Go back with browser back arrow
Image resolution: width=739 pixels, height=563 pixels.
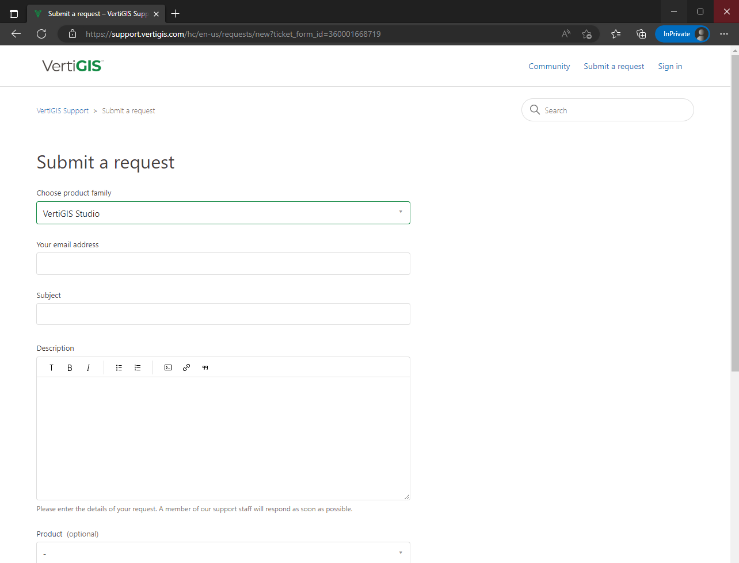point(16,34)
